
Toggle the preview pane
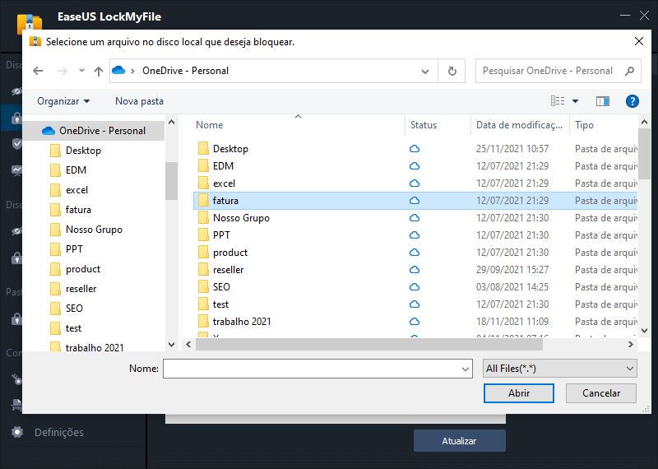pyautogui.click(x=603, y=100)
